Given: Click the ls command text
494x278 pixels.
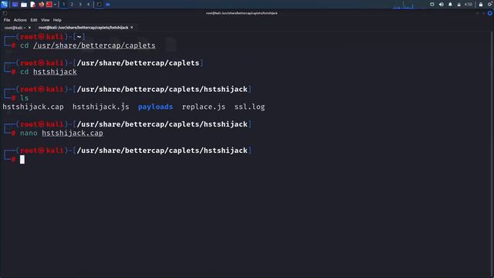Looking at the screenshot, I should [x=24, y=98].
